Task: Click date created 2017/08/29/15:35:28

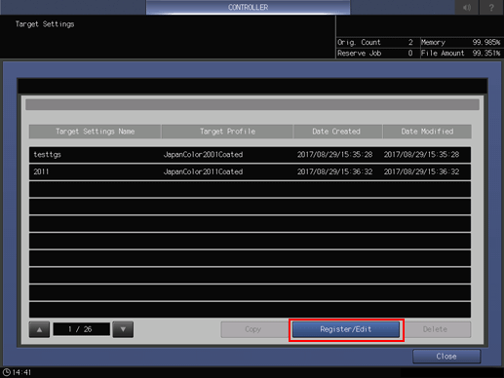Action: [334, 155]
